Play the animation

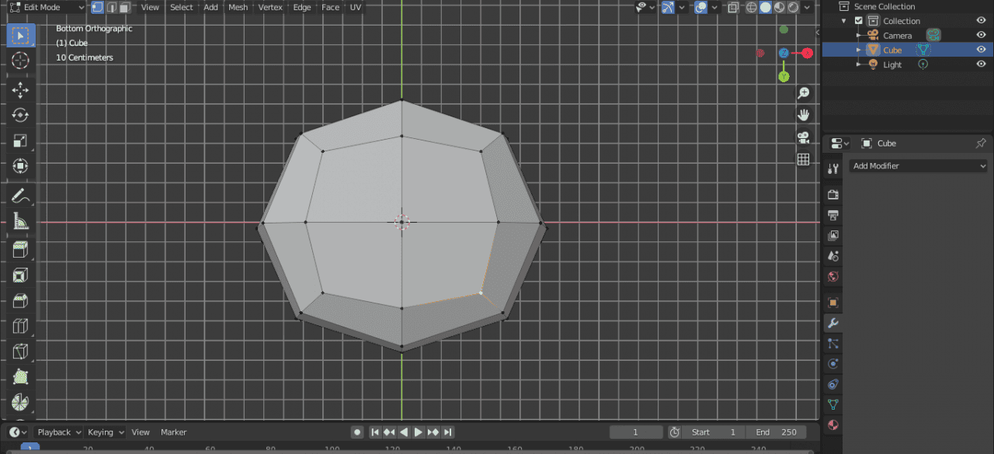coord(418,432)
